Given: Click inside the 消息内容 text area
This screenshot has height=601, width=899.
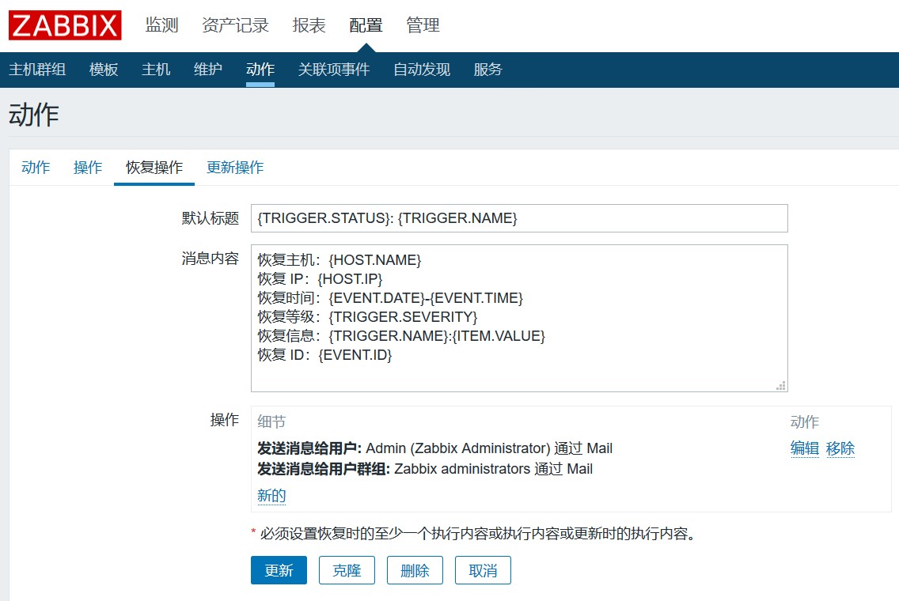Looking at the screenshot, I should click(519, 319).
